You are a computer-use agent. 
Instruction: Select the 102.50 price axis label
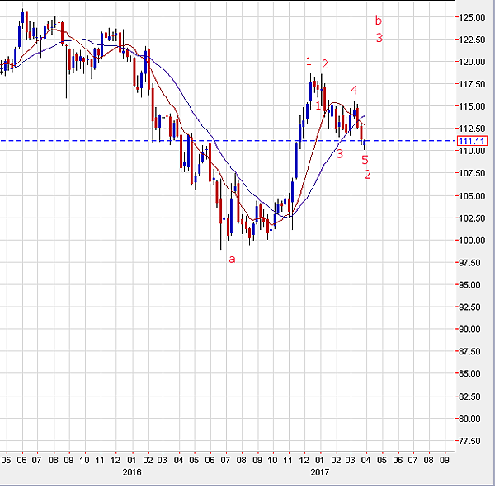point(472,218)
